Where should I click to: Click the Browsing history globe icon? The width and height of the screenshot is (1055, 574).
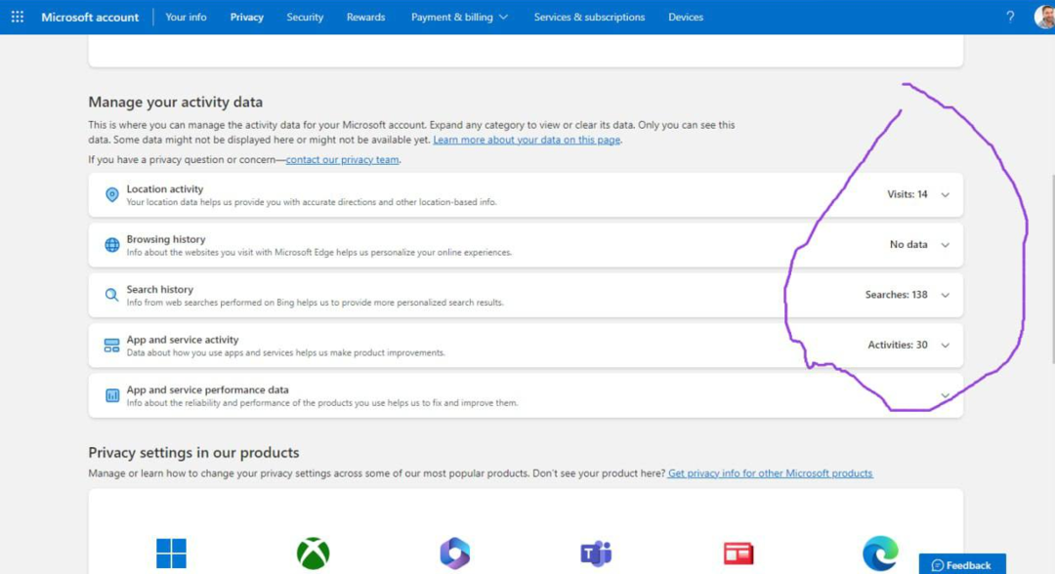pyautogui.click(x=110, y=244)
